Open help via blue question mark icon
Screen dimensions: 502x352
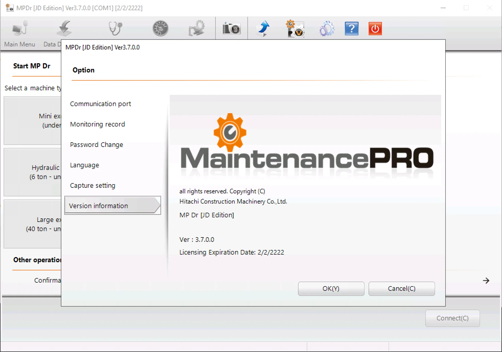tap(351, 29)
